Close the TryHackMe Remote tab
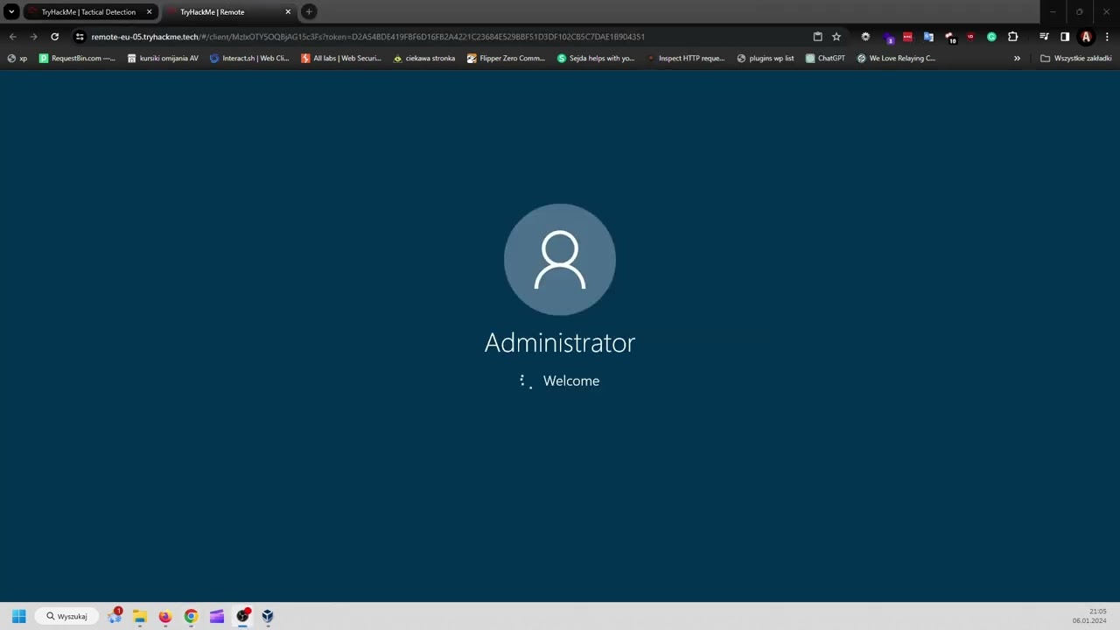 (x=288, y=12)
